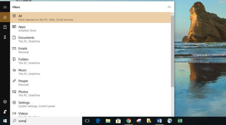Image resolution: width=226 pixels, height=125 pixels.
Task: Click the Settings filter gear icon
Action: click(x=14, y=103)
